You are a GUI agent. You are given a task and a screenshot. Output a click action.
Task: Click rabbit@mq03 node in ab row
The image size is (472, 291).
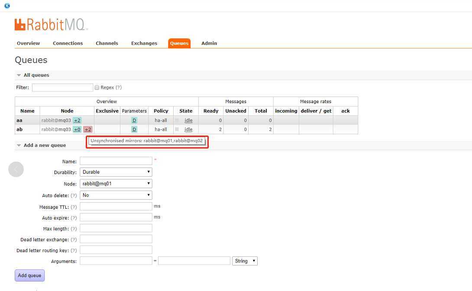click(56, 129)
